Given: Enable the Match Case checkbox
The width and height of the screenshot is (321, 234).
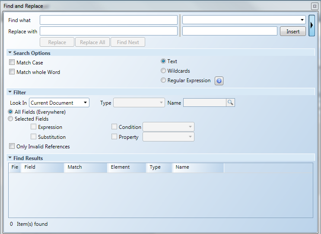Looking at the screenshot, I should (x=12, y=62).
